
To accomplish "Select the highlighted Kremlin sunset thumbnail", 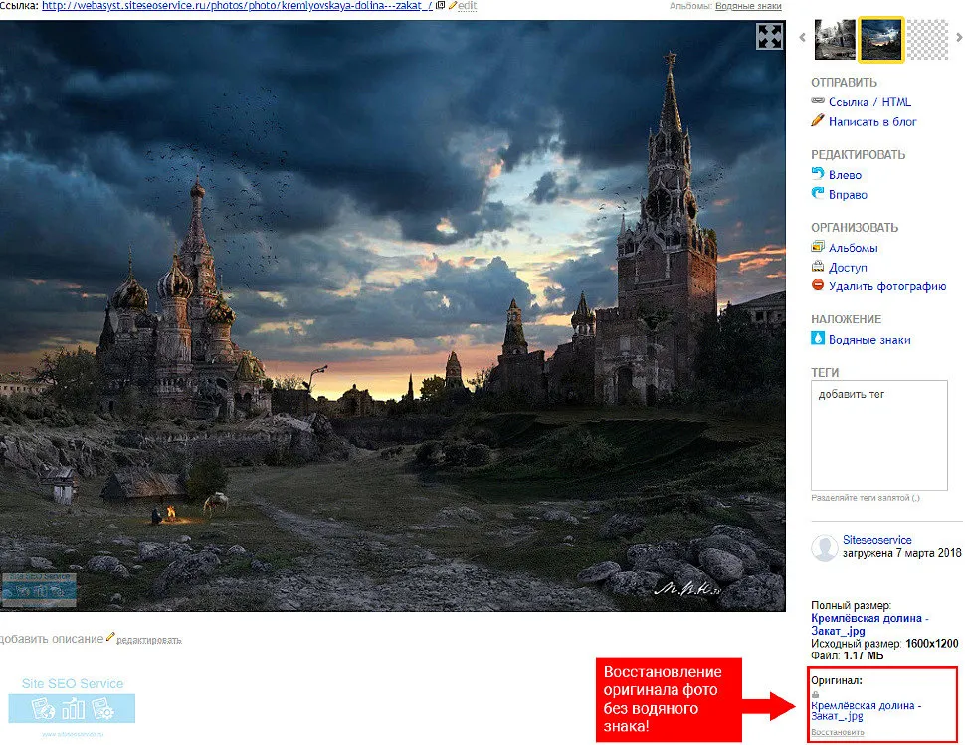I will point(880,39).
